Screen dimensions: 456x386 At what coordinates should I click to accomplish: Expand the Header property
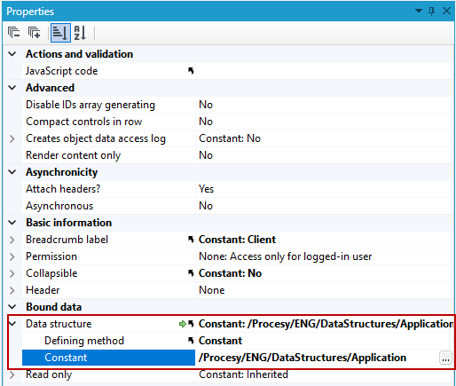tap(12, 290)
